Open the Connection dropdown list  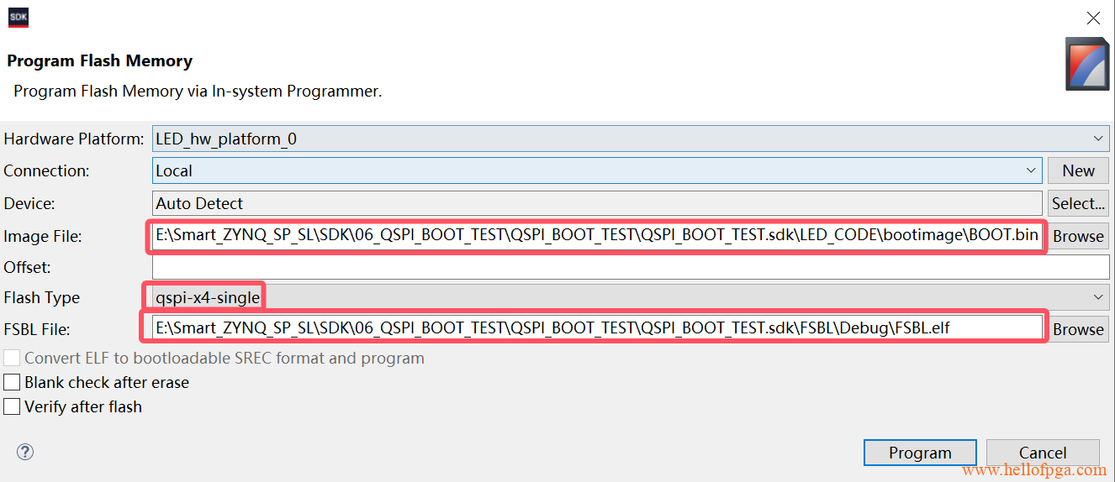pos(1031,170)
